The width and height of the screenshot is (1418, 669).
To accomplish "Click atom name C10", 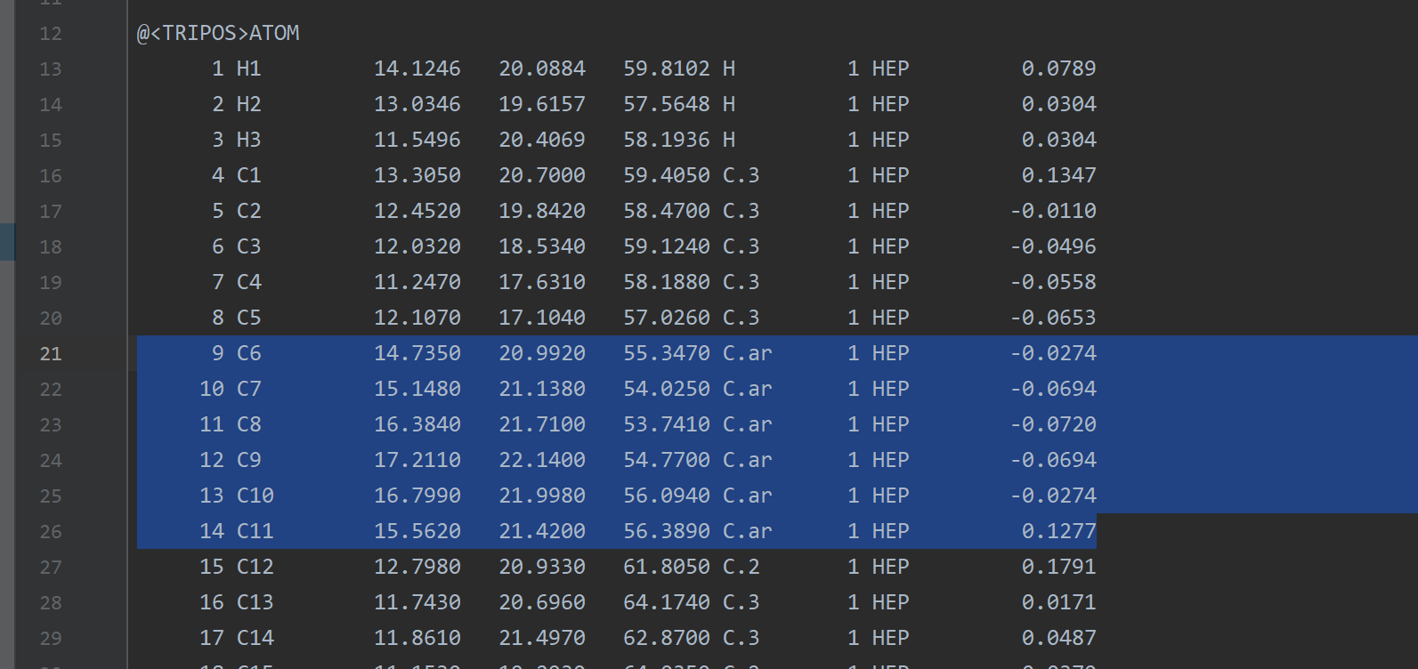I will [255, 496].
